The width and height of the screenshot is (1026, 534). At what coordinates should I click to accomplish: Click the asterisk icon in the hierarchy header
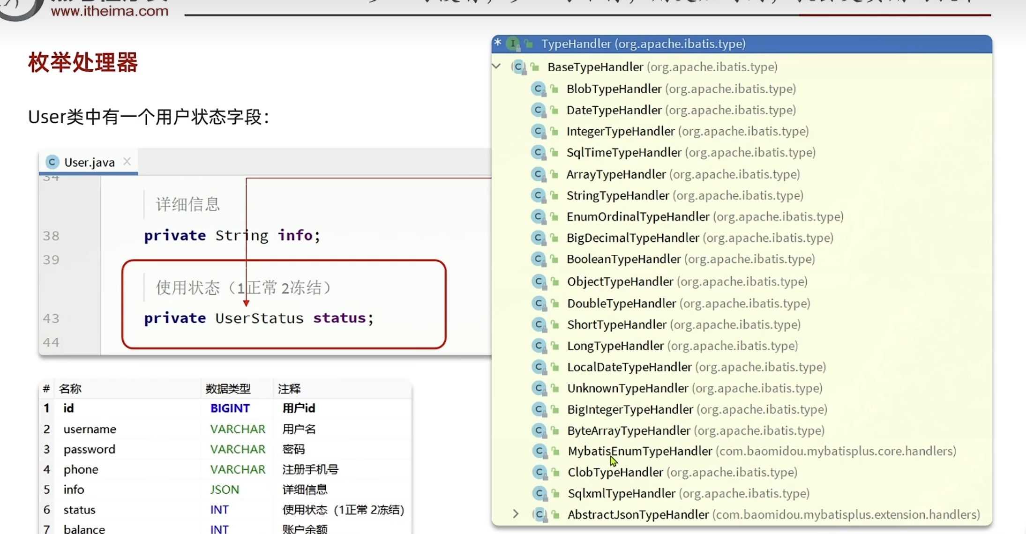[x=498, y=43]
